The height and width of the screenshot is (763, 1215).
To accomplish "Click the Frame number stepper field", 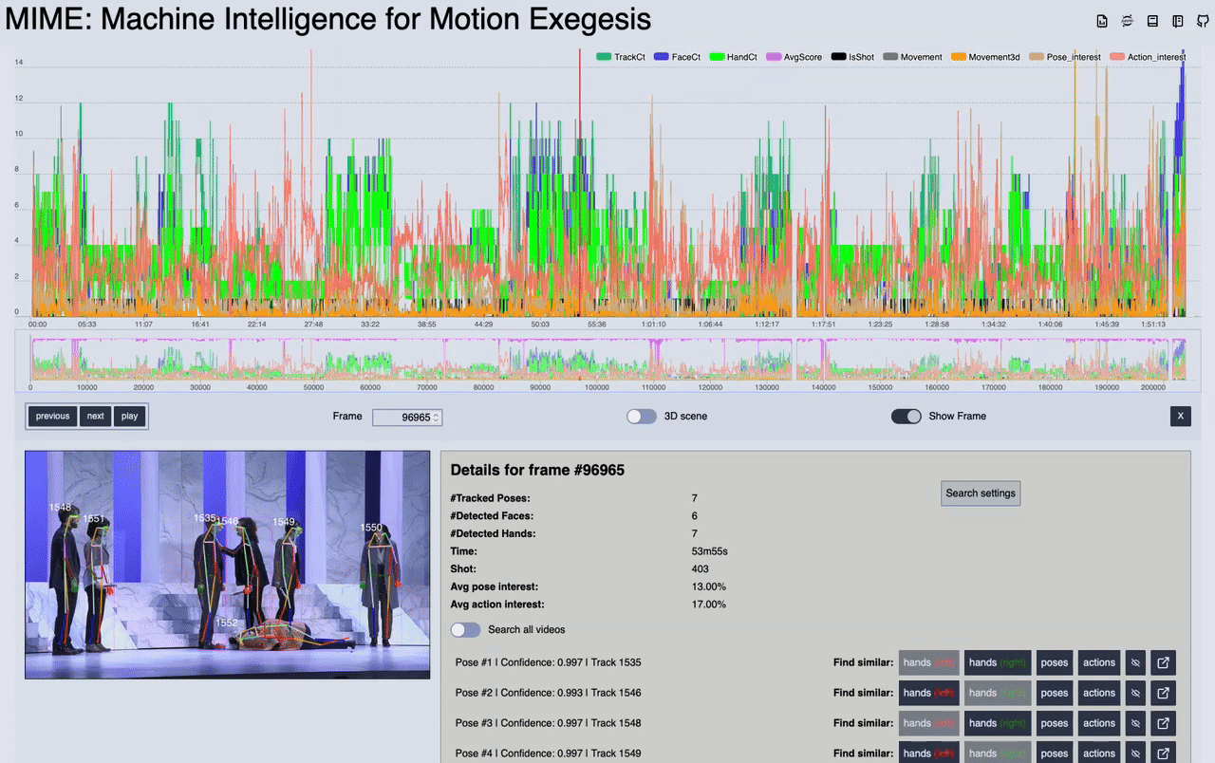I will point(407,418).
